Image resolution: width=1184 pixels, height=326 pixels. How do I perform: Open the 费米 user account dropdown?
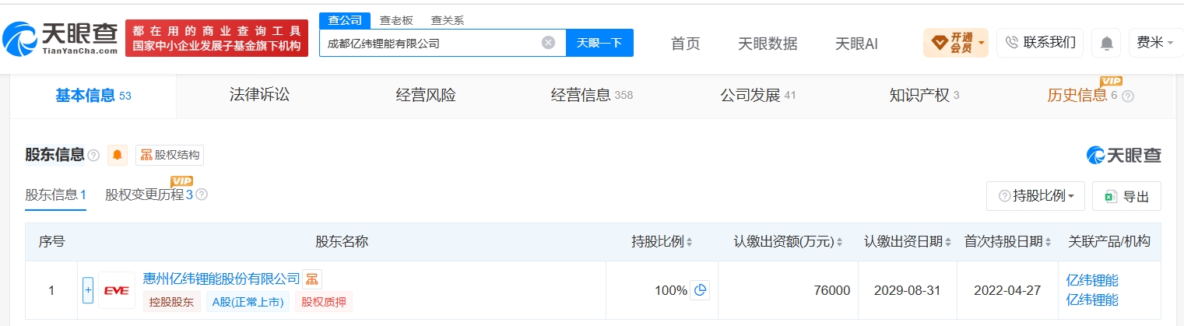pyautogui.click(x=1155, y=43)
